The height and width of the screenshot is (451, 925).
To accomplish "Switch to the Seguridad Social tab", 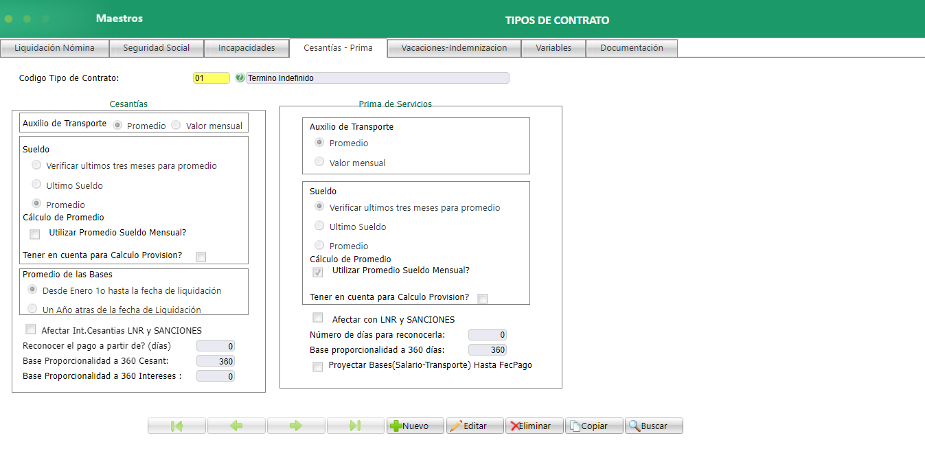I will [x=156, y=48].
